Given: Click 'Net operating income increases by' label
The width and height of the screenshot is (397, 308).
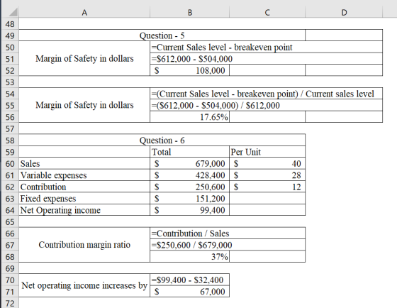Looking at the screenshot, I should click(x=84, y=285).
